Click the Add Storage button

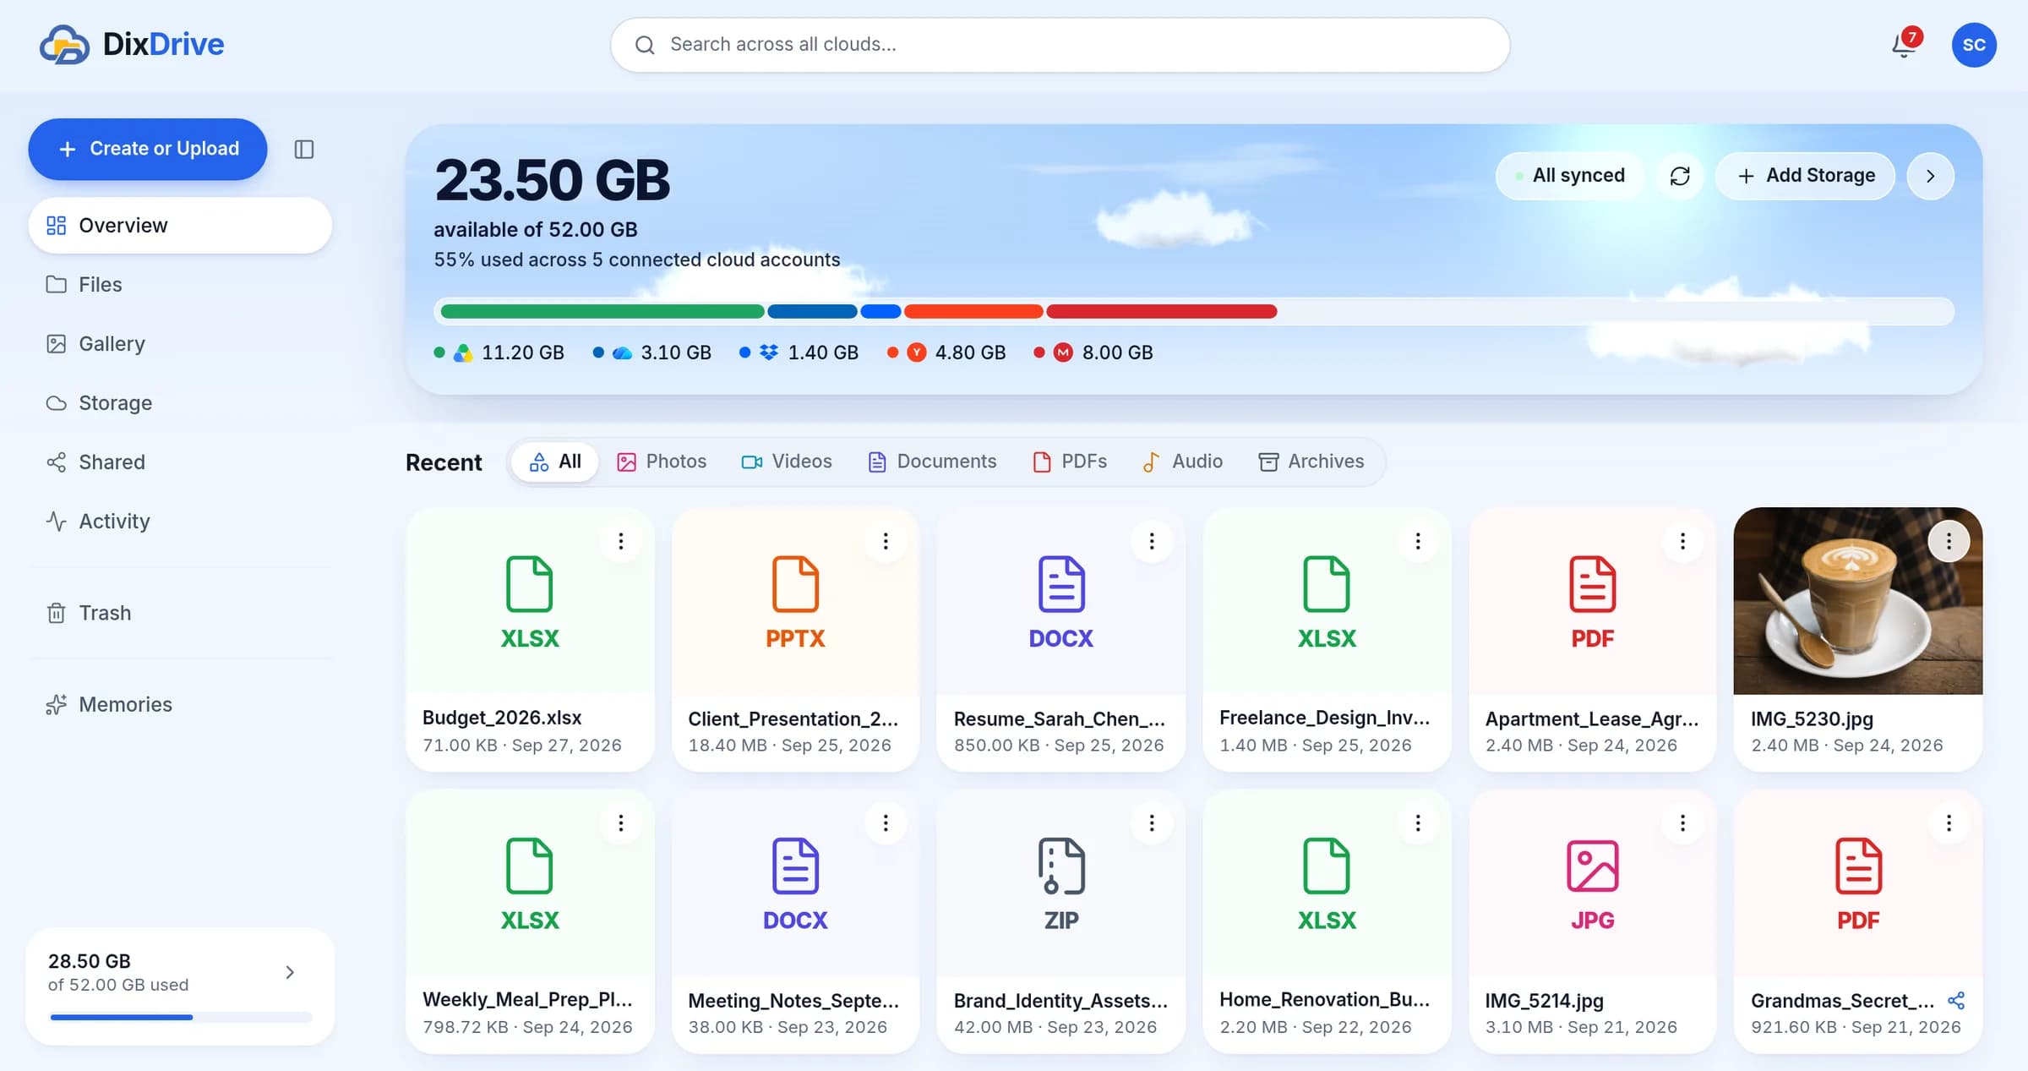coord(1805,176)
